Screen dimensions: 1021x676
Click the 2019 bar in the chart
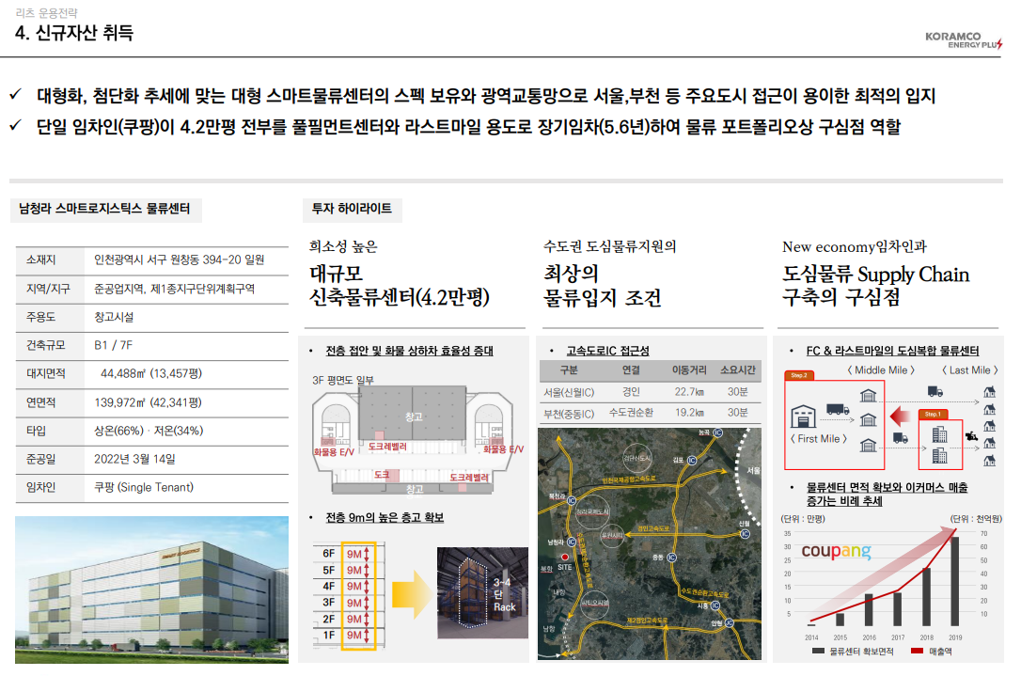(954, 581)
